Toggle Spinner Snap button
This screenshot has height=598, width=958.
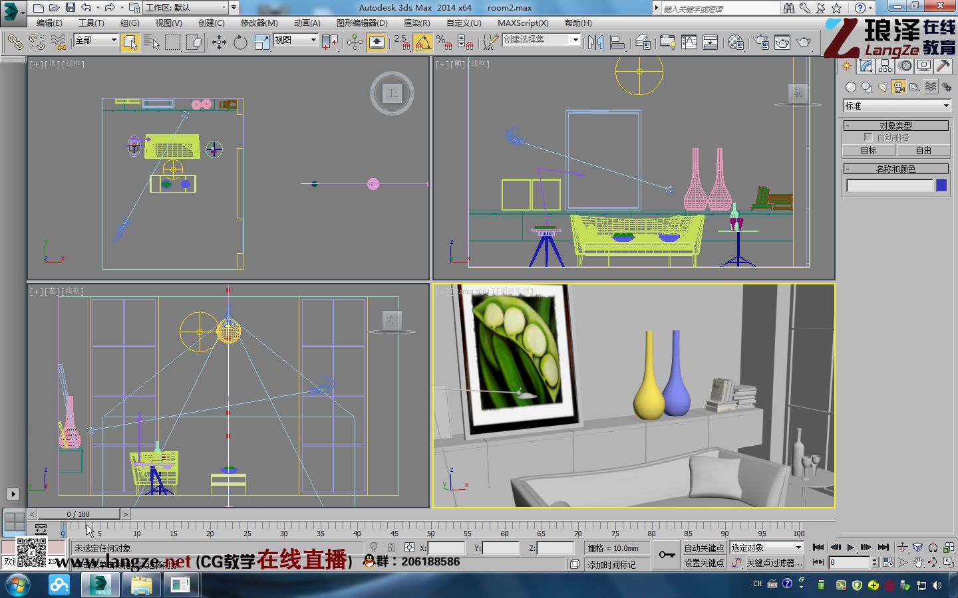tap(466, 43)
